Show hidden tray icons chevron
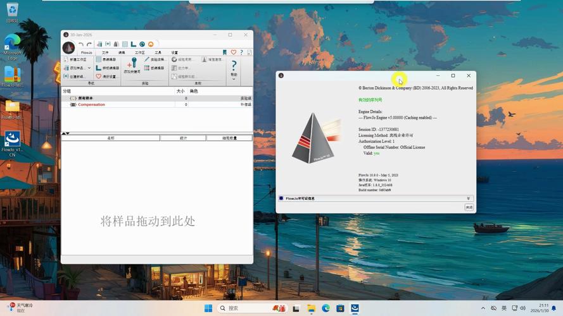This screenshot has height=316, width=563. tap(483, 308)
